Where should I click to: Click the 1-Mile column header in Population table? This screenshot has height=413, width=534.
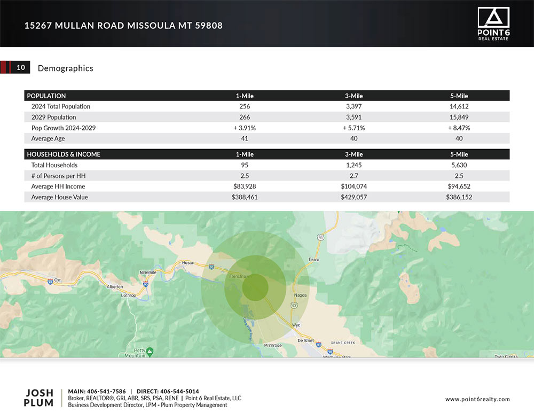click(245, 96)
